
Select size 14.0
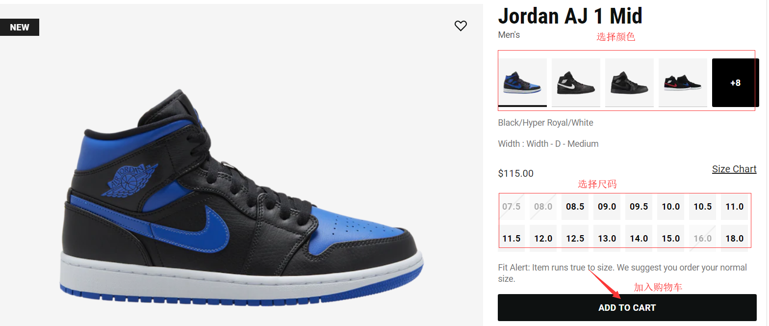[x=639, y=238]
